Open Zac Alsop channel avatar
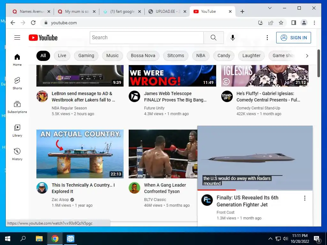This screenshot has height=245, width=327. tap(42, 188)
